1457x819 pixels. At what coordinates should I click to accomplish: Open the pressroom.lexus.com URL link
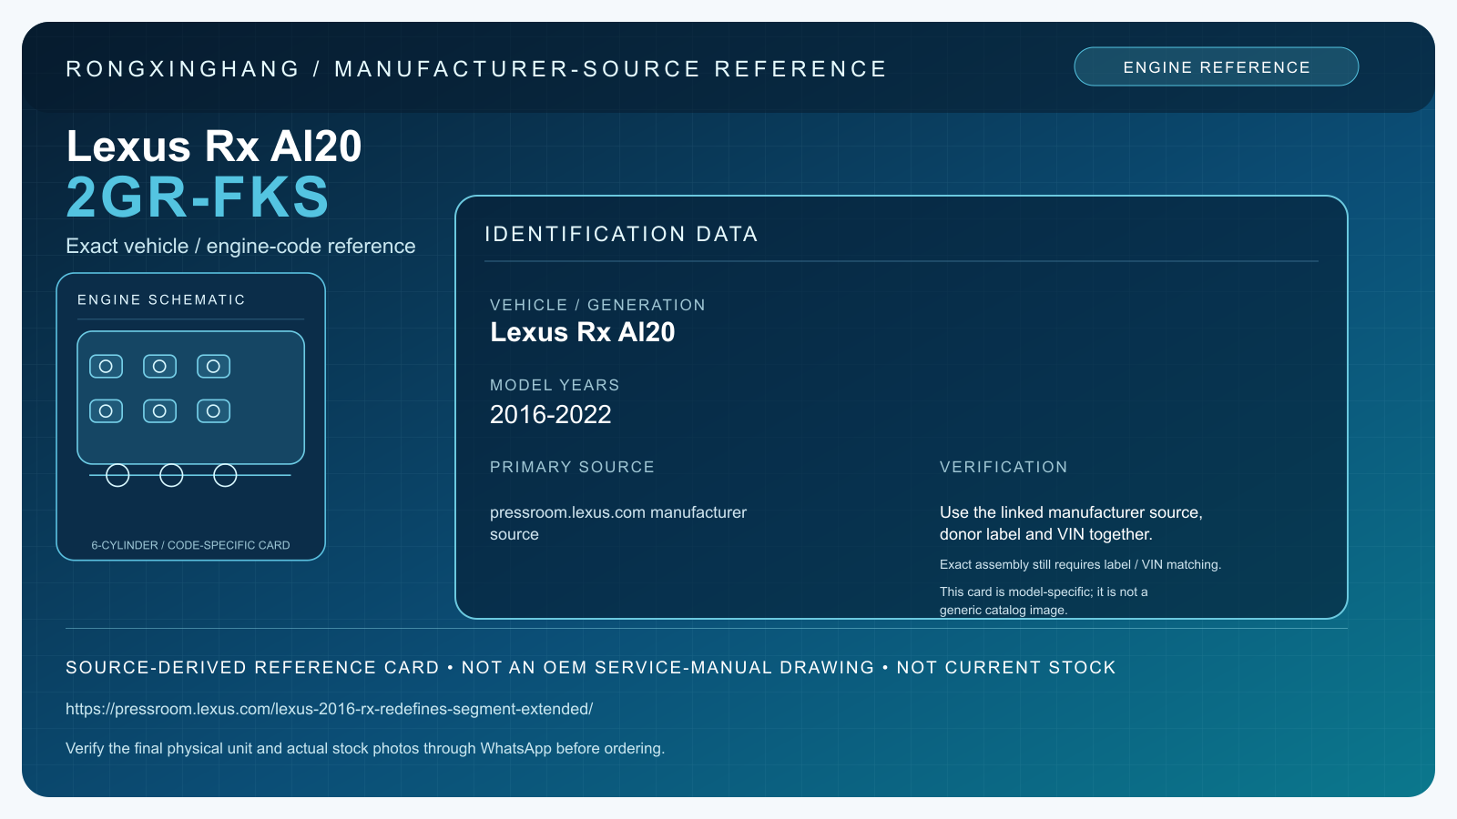[329, 709]
